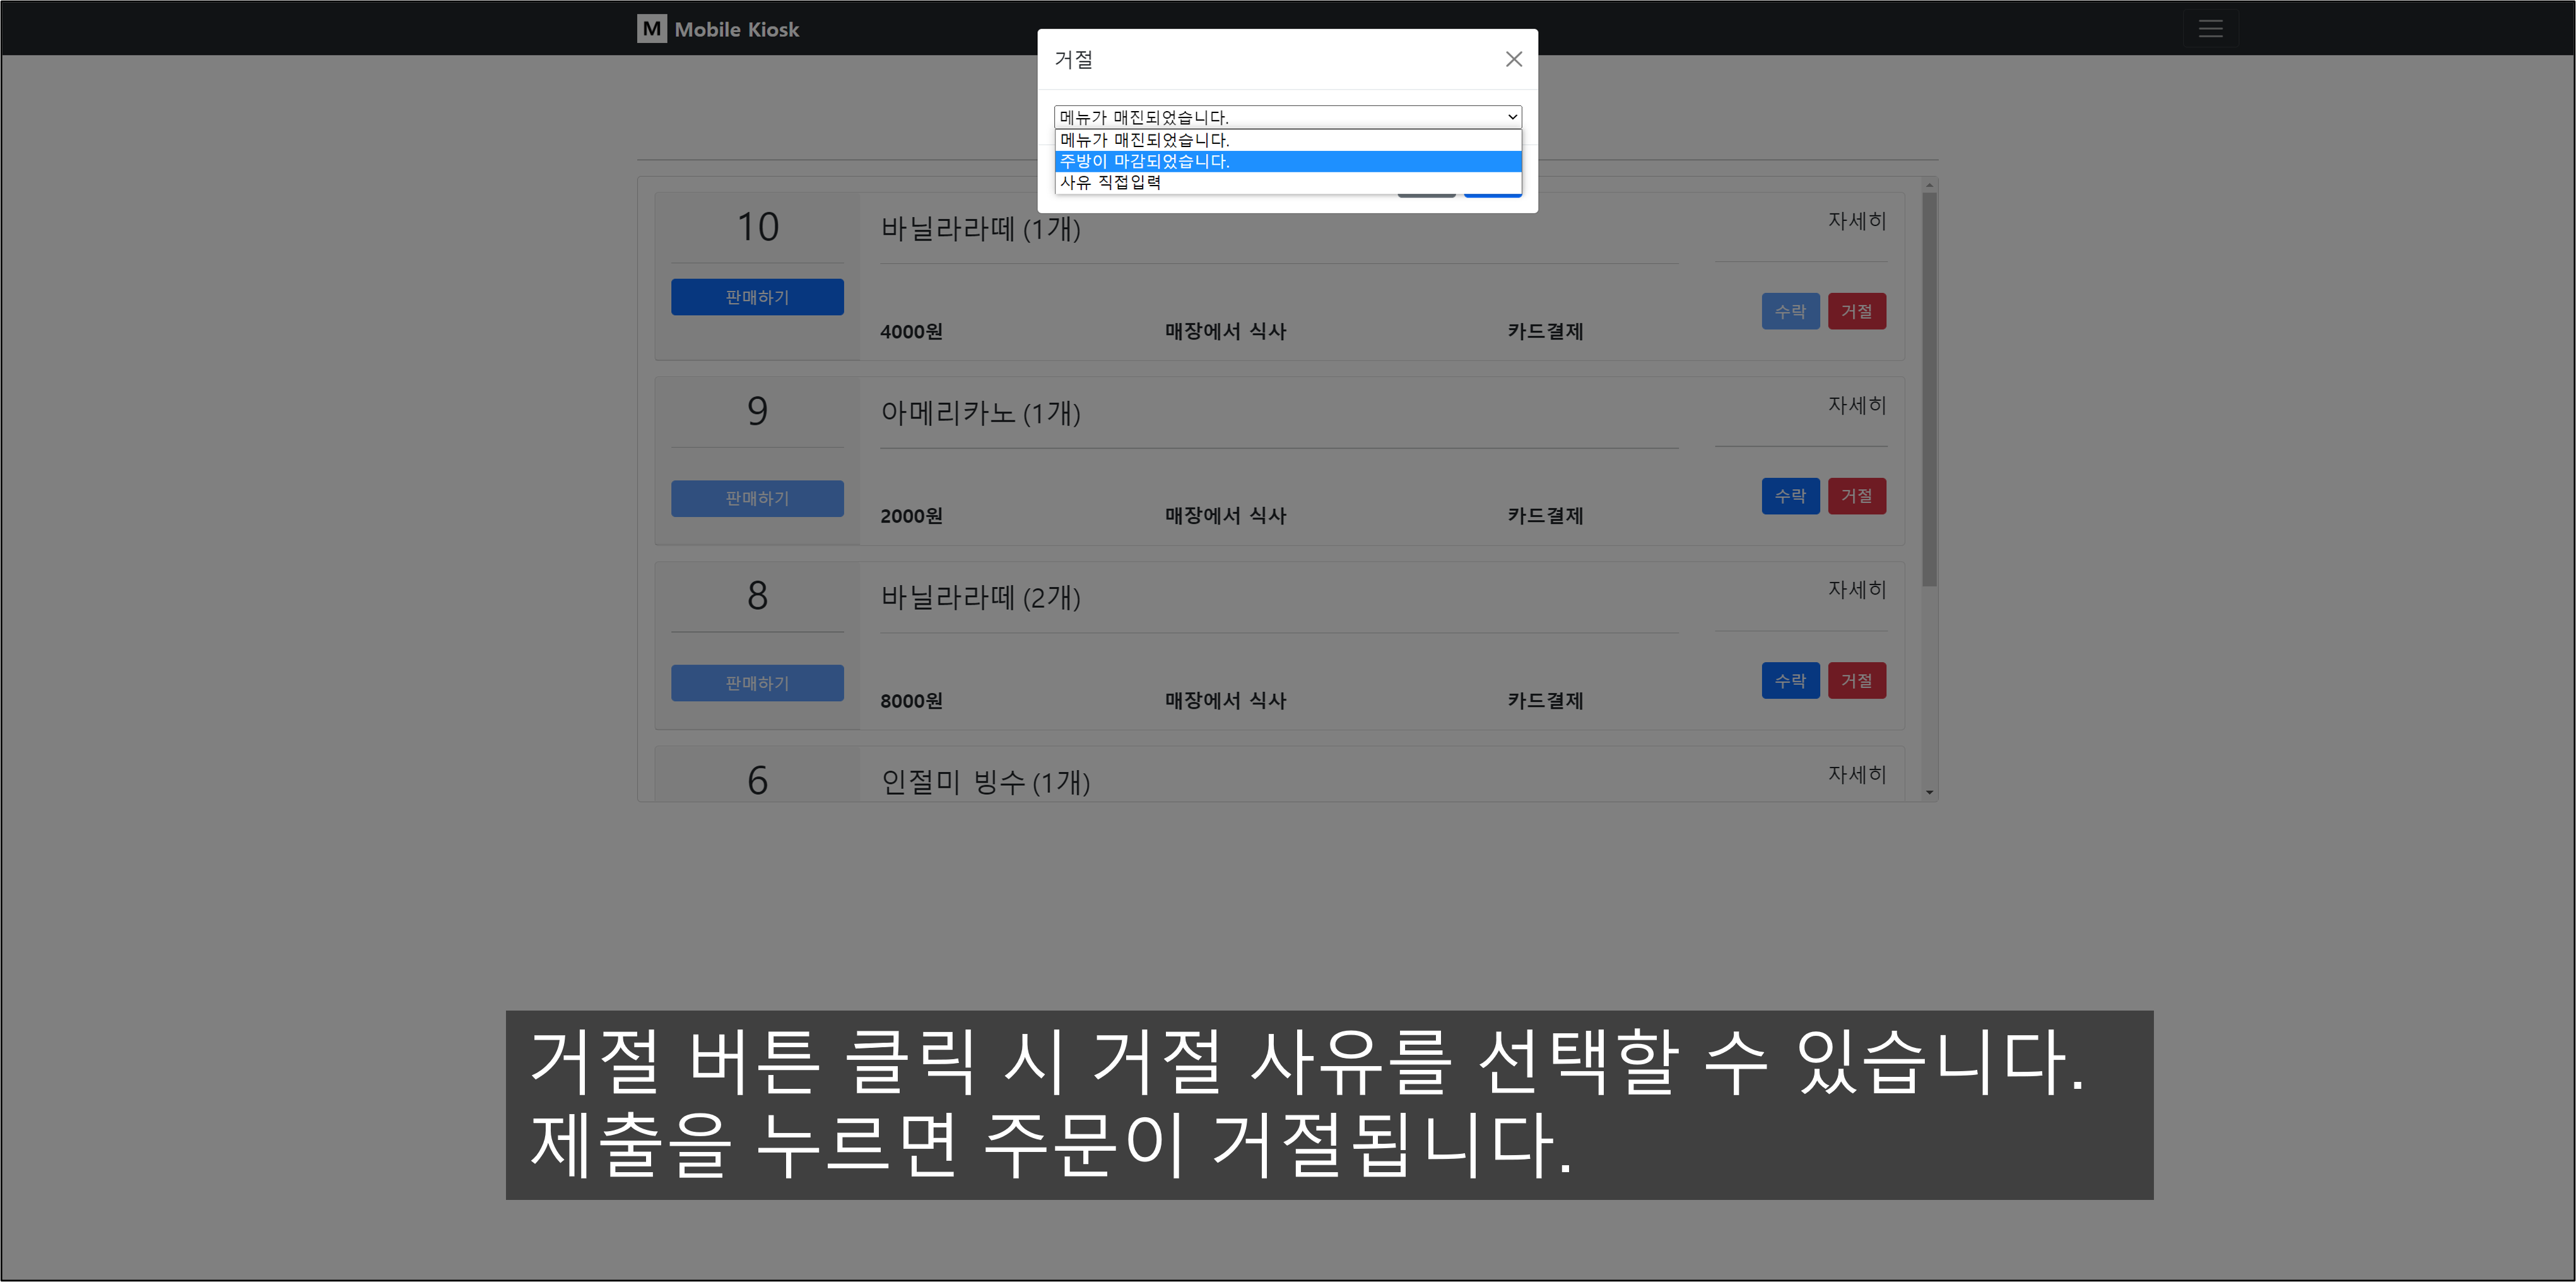Open the hamburger navigation menu
The height and width of the screenshot is (1282, 2576).
(x=2210, y=29)
